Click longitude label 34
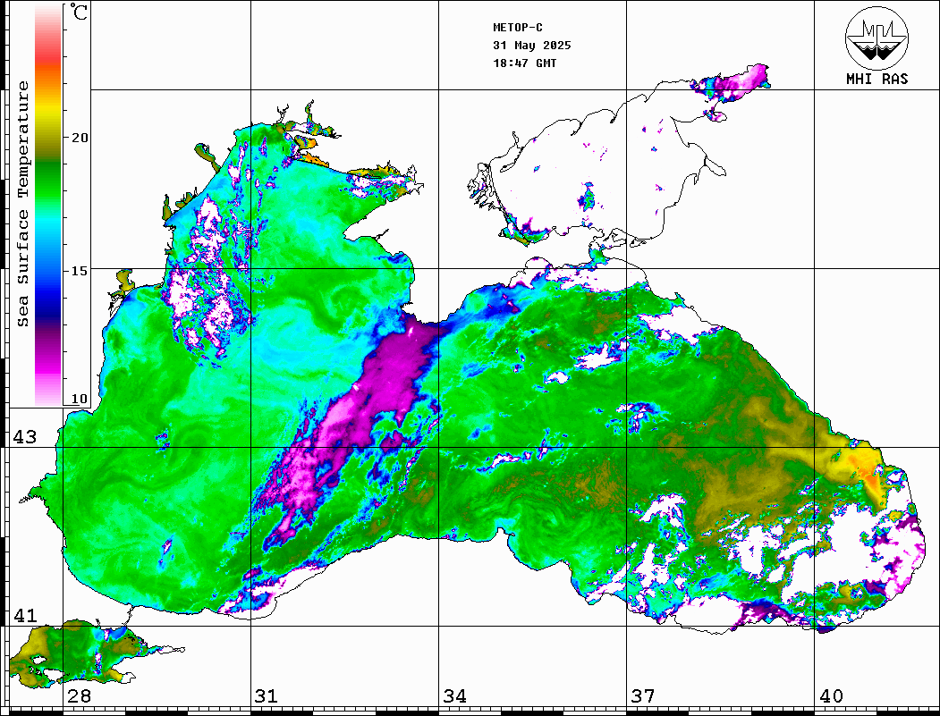Image resolution: width=940 pixels, height=716 pixels. (454, 696)
